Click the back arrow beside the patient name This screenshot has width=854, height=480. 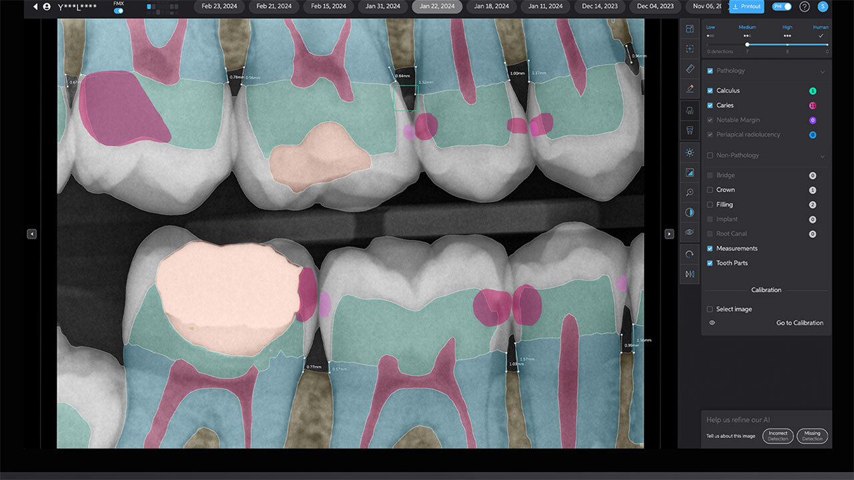[35, 7]
